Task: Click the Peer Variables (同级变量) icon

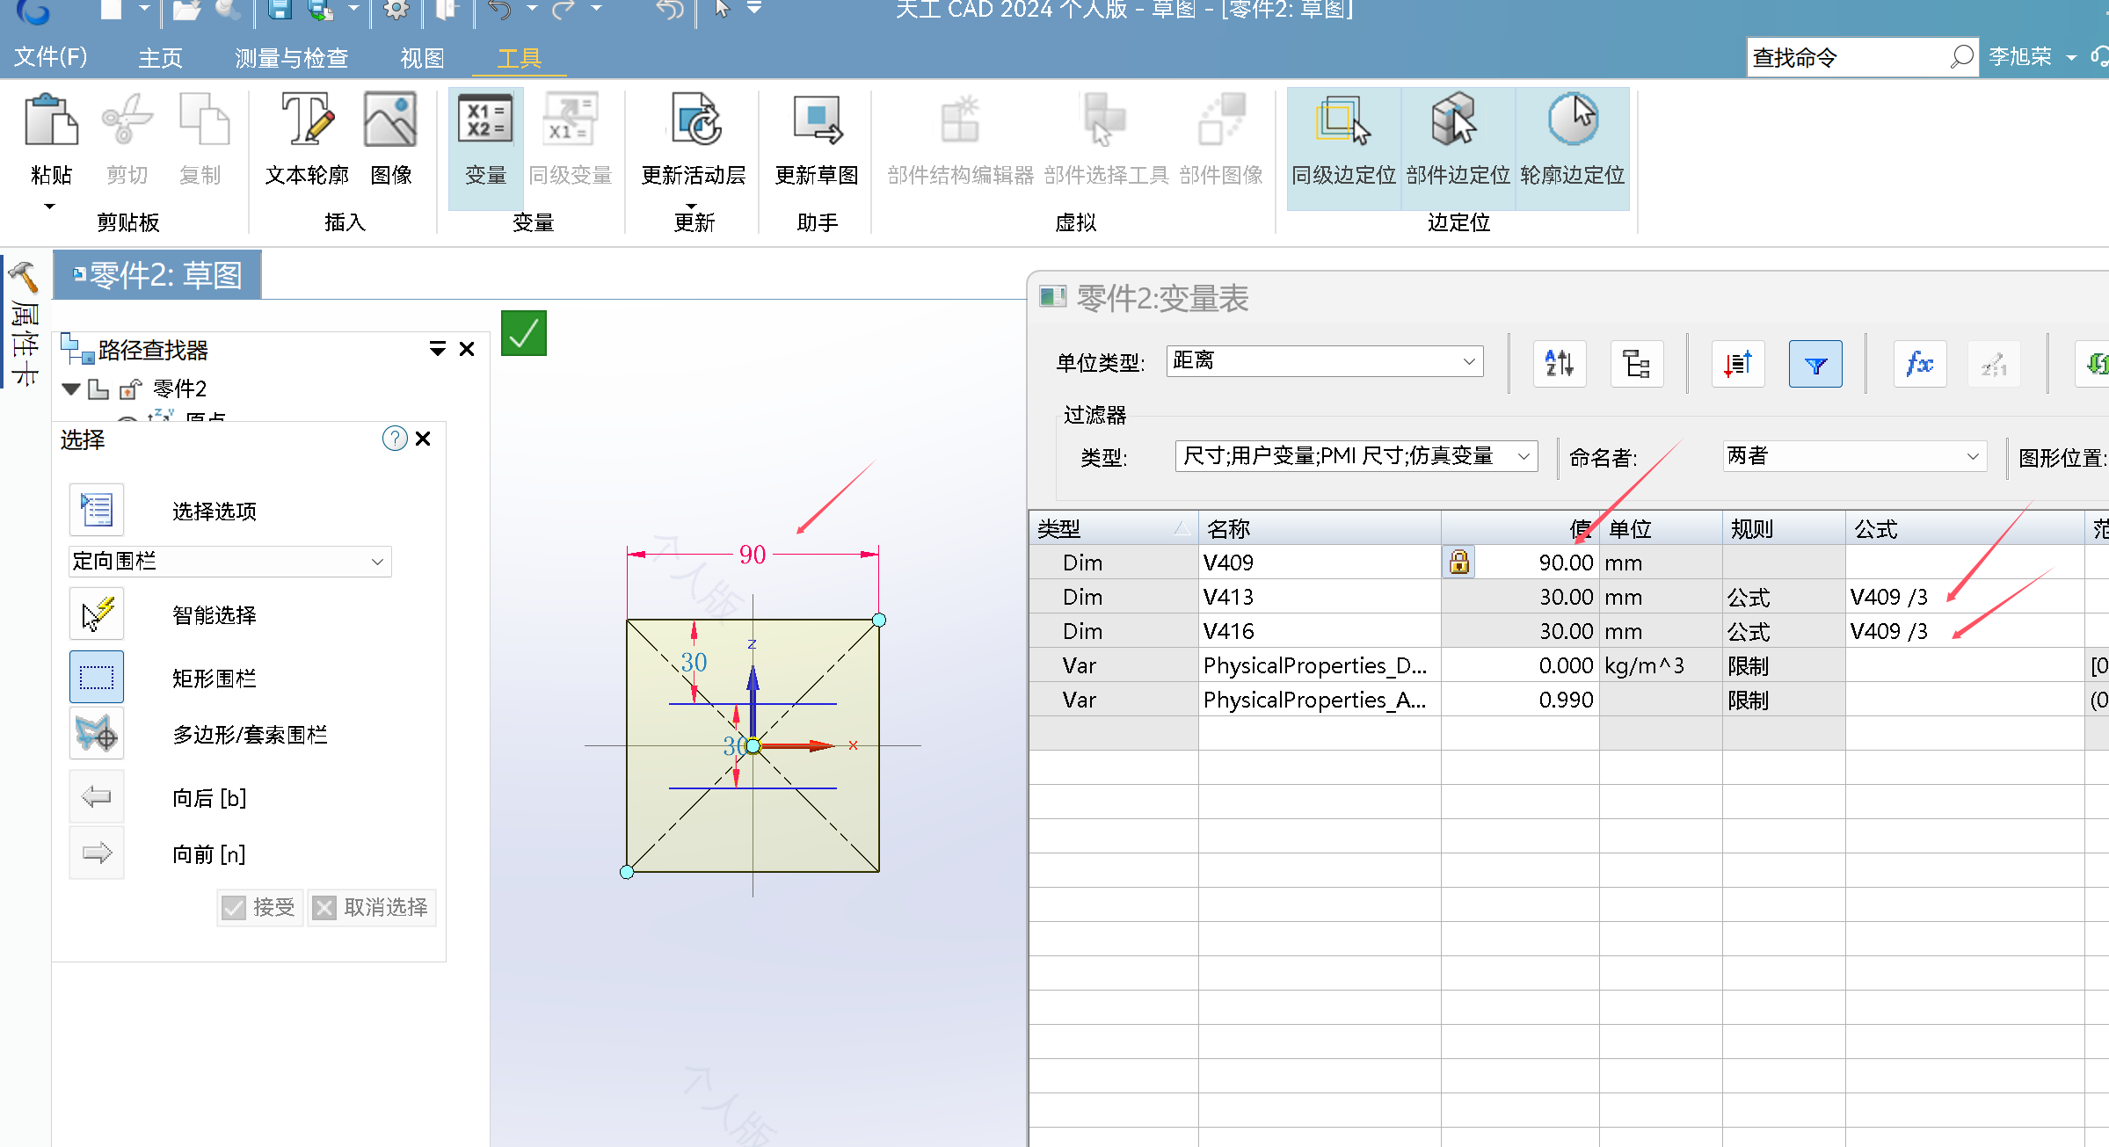Action: coord(570,120)
